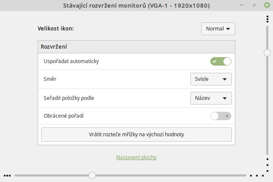Screen dimensions: 273x182
Task: Maximize the monitor layout window
Action: pyautogui.click(x=254, y=5)
